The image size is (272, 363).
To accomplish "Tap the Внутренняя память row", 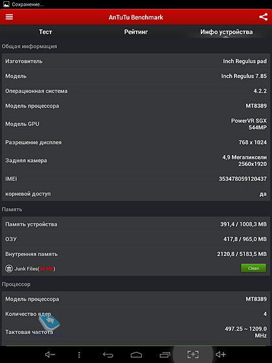I will coord(136,254).
